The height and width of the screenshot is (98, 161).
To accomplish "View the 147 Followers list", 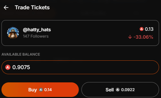I will 36,36.
